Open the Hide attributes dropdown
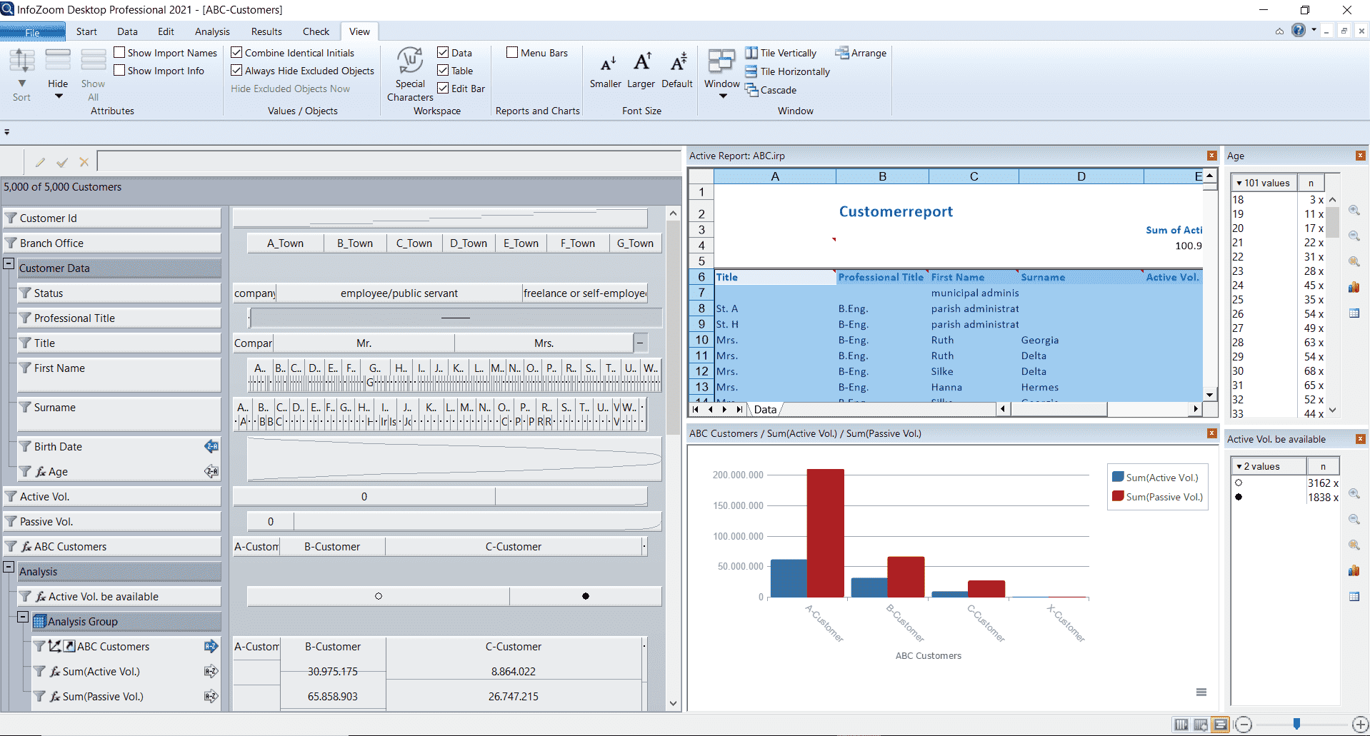This screenshot has height=736, width=1370. (59, 96)
